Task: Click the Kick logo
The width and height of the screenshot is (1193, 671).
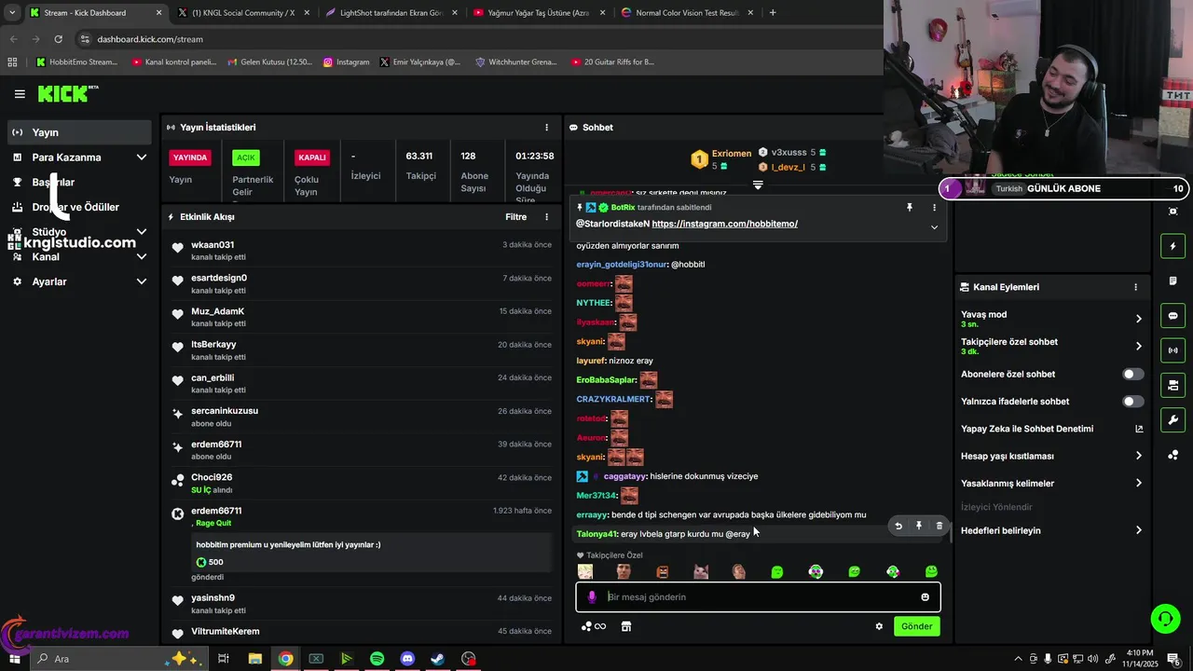Action: click(67, 93)
